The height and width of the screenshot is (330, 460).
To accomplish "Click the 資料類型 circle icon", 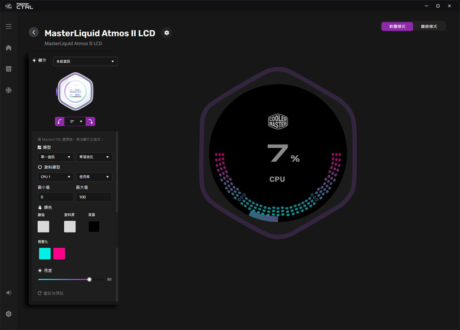I will click(x=40, y=167).
